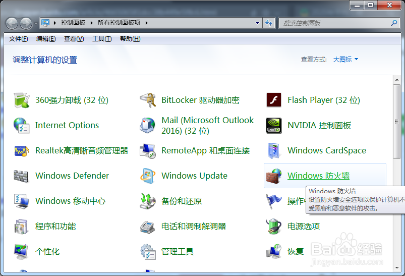Open the 个性化 text link
This screenshot has width=405, height=276.
point(47,251)
